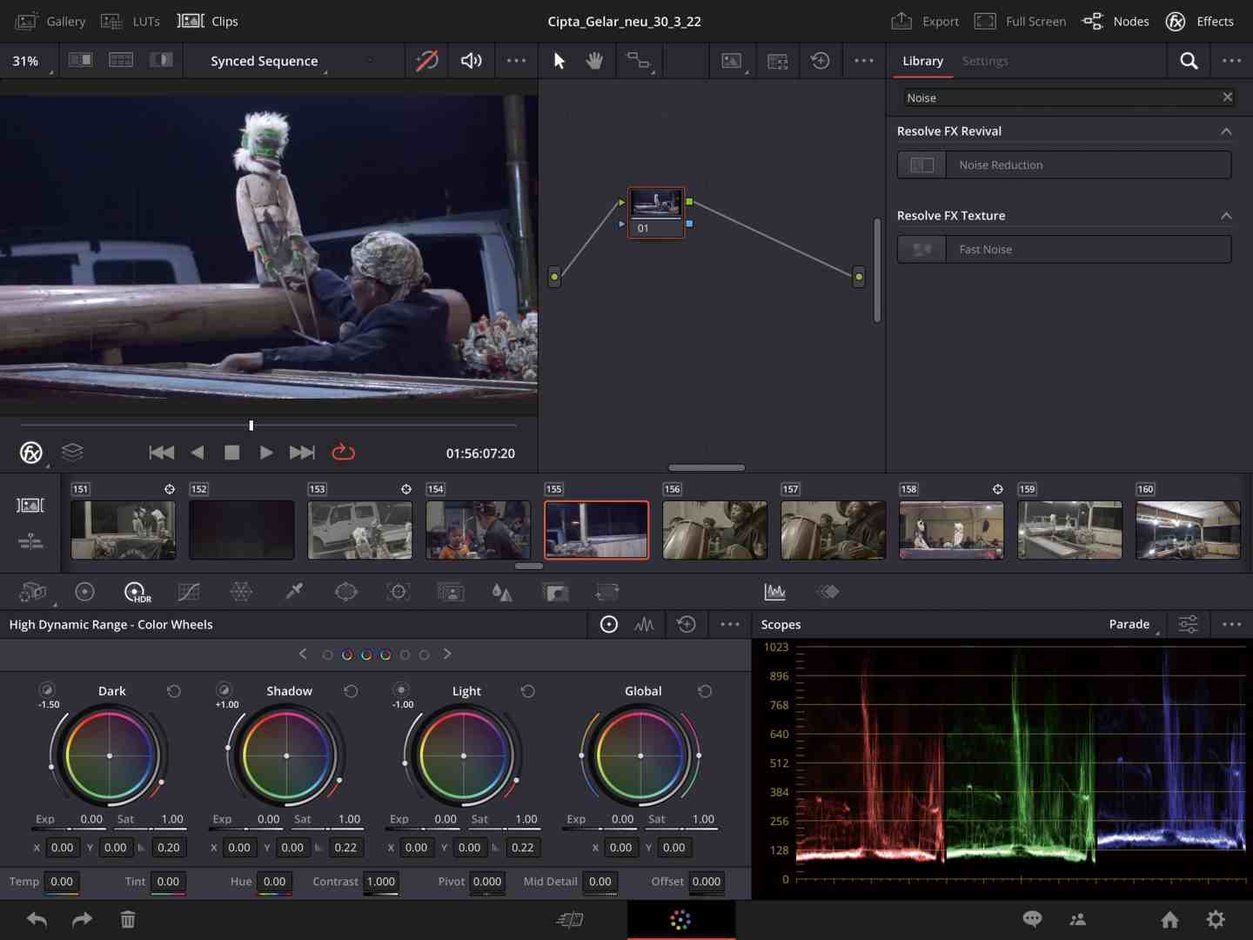The image size is (1253, 940).
Task: Select the pointer tool above the node graph
Action: pos(559,61)
